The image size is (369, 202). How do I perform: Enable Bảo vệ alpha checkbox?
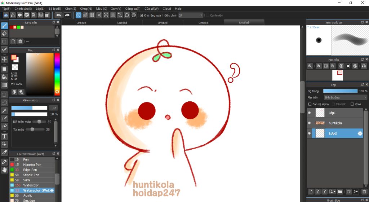pos(310,104)
